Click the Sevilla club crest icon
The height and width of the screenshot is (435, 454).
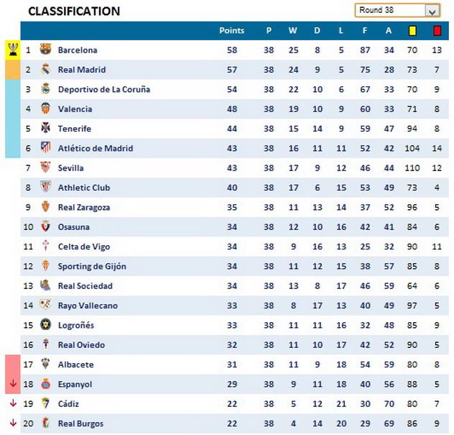[46, 168]
